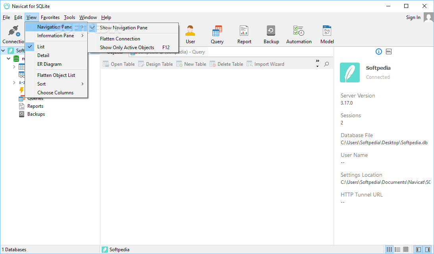Close the View menu
The height and width of the screenshot is (254, 434).
[31, 17]
